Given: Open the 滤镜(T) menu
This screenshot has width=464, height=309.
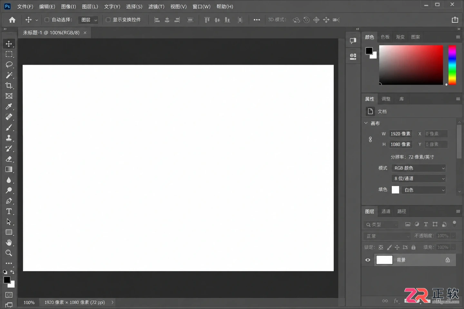Looking at the screenshot, I should [x=156, y=6].
